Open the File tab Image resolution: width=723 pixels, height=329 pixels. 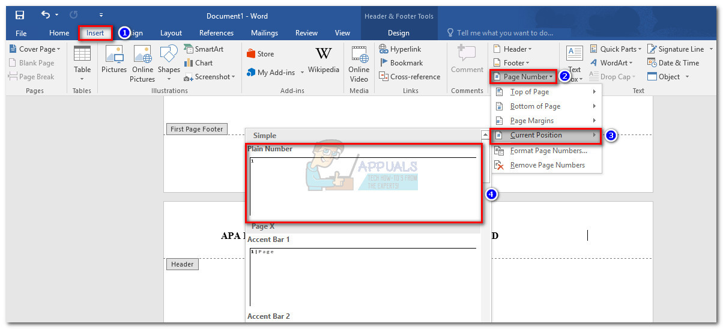click(x=21, y=33)
